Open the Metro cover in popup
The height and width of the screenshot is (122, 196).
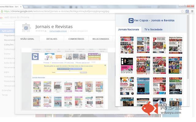pos(175,86)
